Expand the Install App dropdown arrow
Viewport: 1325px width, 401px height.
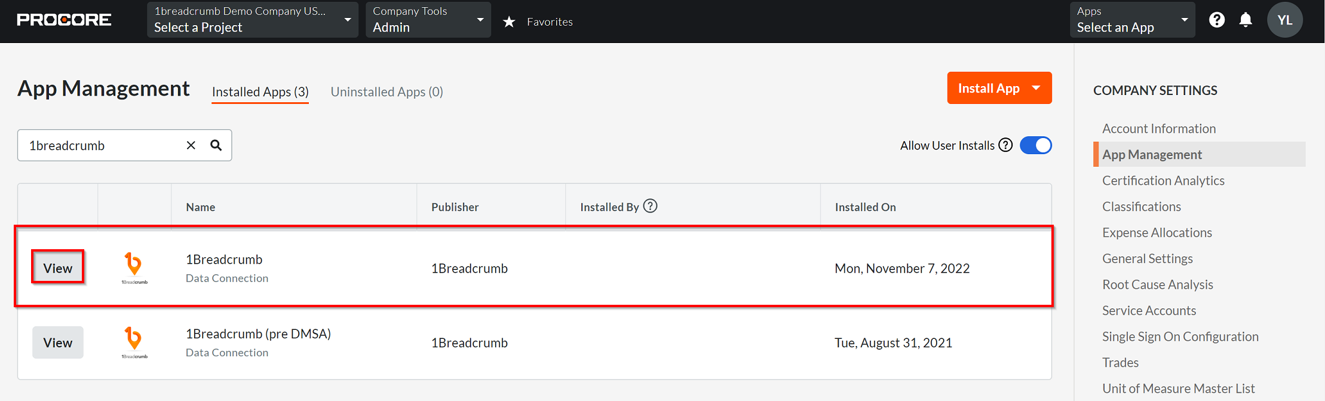coord(1036,88)
